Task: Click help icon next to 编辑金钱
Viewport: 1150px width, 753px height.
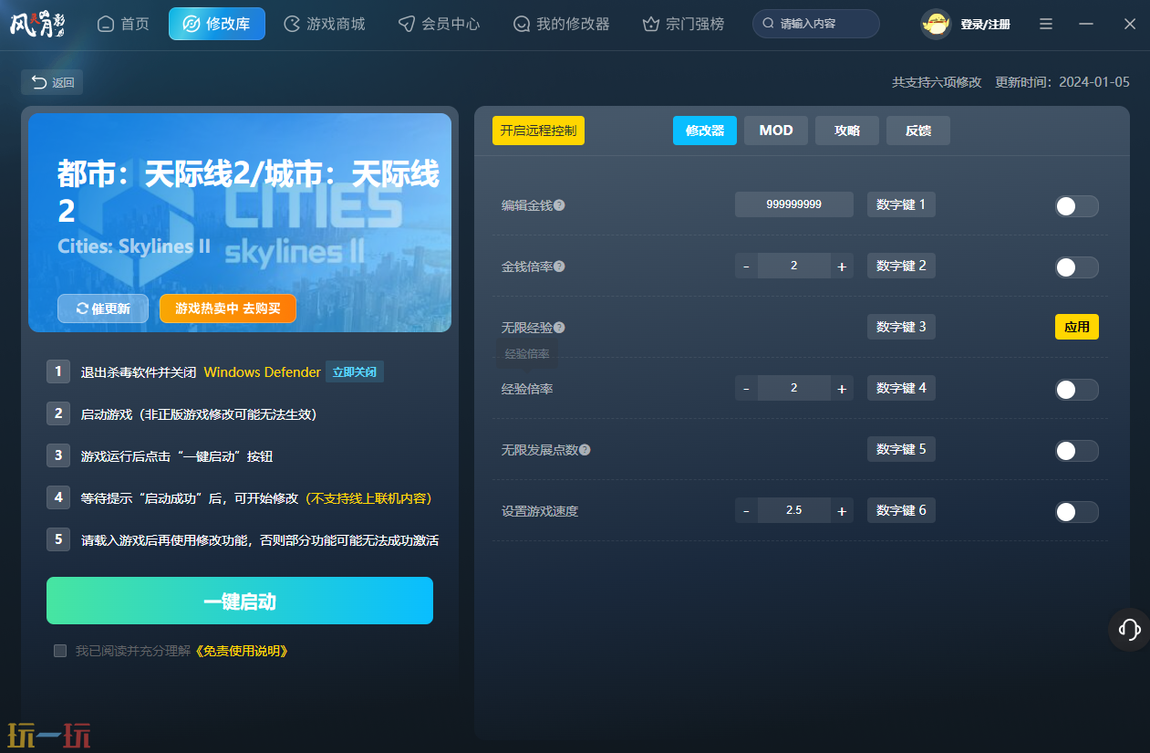Action: click(x=559, y=205)
